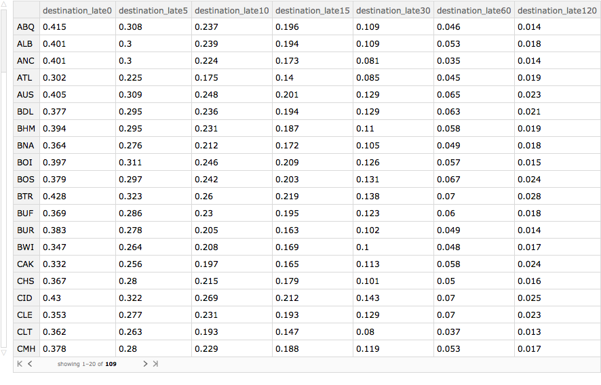Click the scroll-down triangle at bottom left

click(4, 352)
